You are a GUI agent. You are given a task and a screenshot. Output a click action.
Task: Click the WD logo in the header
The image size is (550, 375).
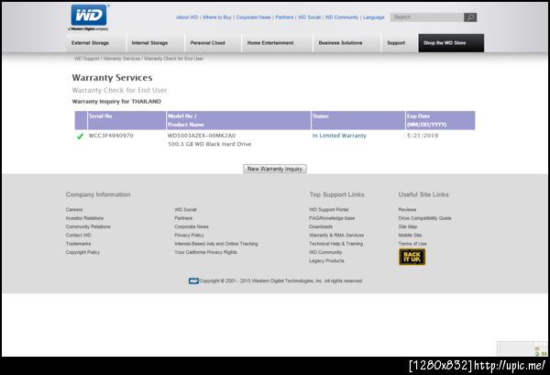tap(89, 17)
